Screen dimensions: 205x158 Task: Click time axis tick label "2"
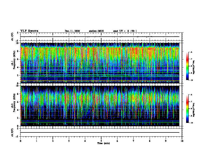pyautogui.click(x=53, y=141)
